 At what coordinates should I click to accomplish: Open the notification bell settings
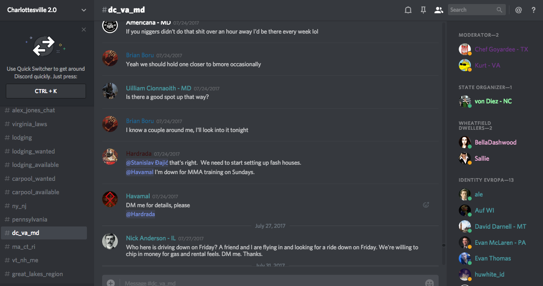point(408,10)
